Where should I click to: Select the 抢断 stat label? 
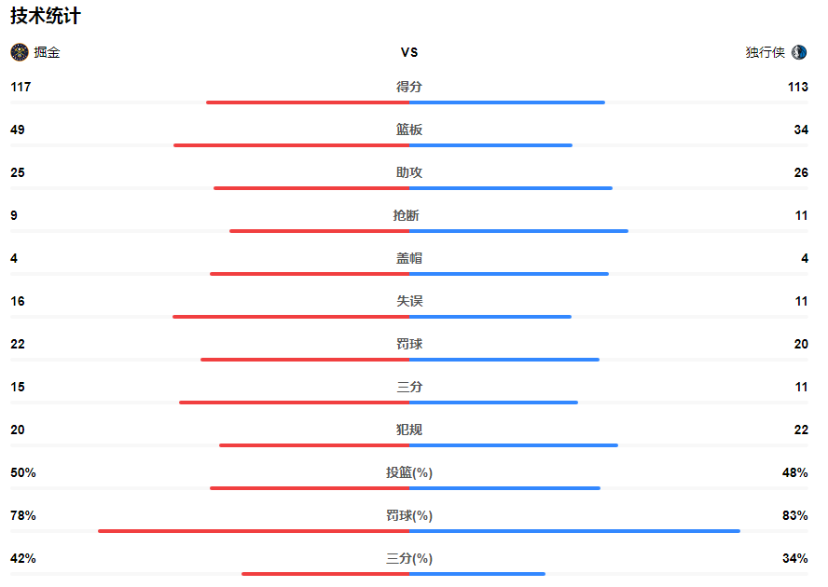409,215
